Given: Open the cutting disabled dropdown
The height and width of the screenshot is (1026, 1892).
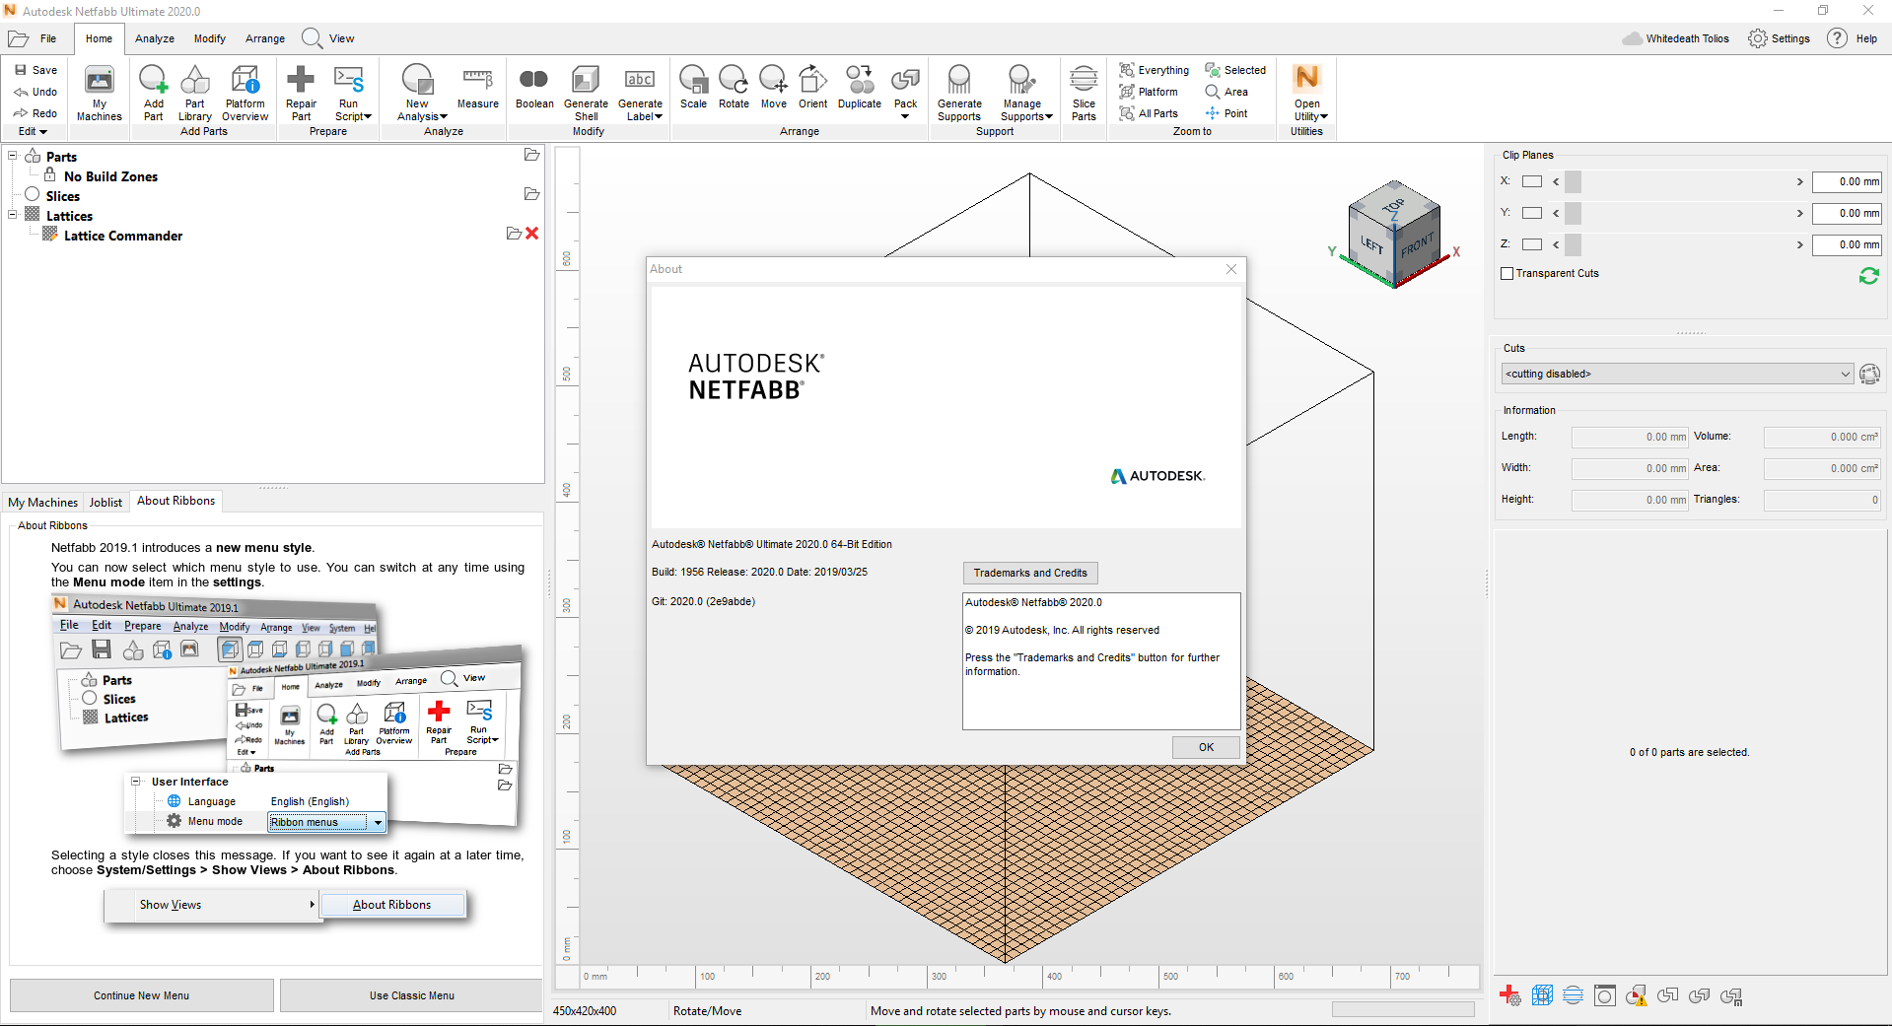Looking at the screenshot, I should point(1676,374).
